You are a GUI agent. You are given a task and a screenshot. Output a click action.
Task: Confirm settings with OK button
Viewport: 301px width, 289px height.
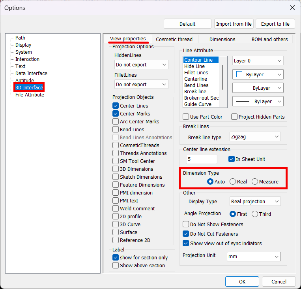pos(242,282)
